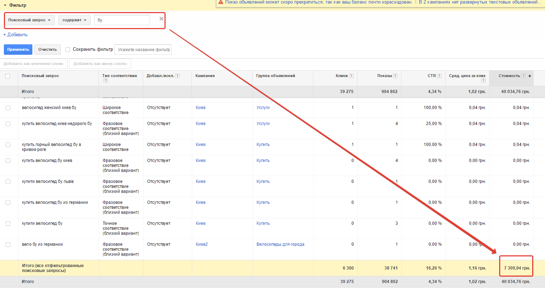Click the balance warning triangle icon
This screenshot has height=288, width=545.
[x=221, y=2]
